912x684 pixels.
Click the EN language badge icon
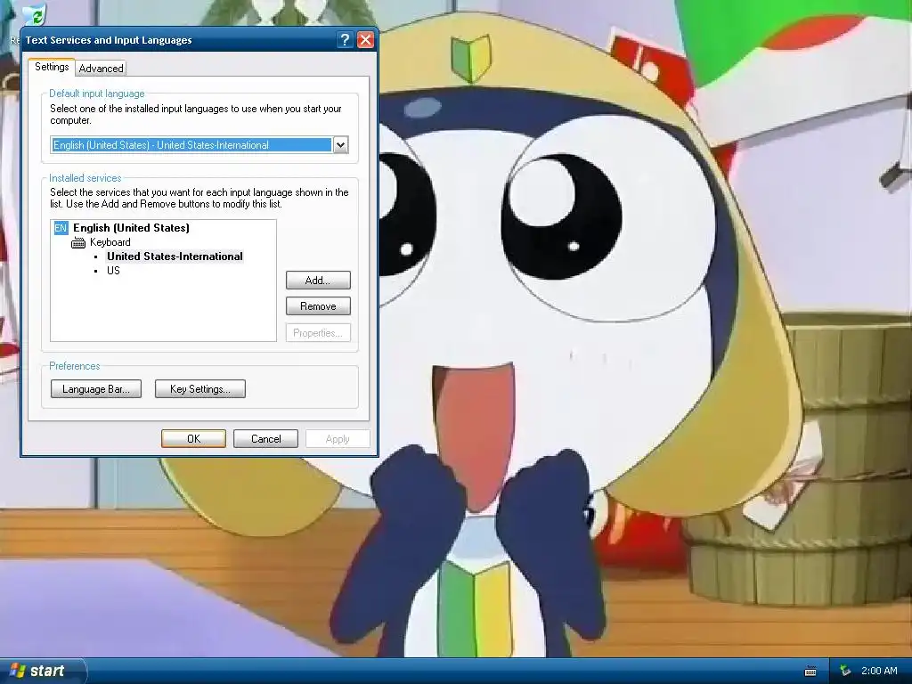[x=61, y=228]
